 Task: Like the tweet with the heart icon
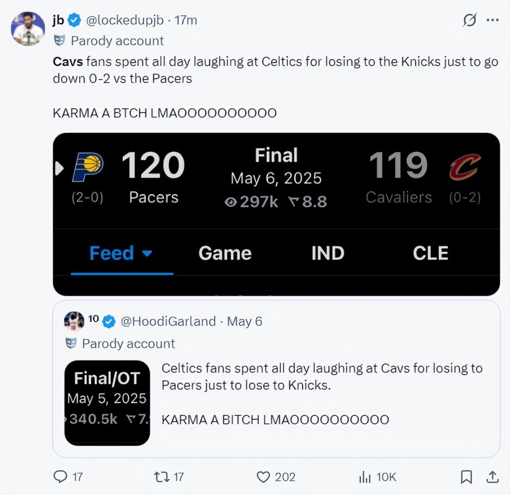pos(263,477)
